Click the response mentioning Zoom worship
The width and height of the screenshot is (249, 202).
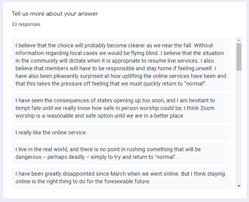pyautogui.click(x=121, y=108)
